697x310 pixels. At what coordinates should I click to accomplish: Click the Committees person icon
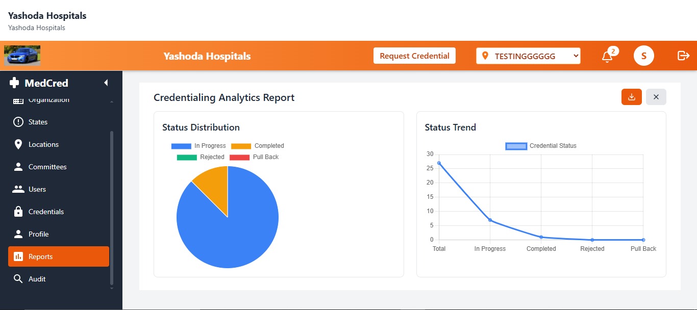coord(18,167)
